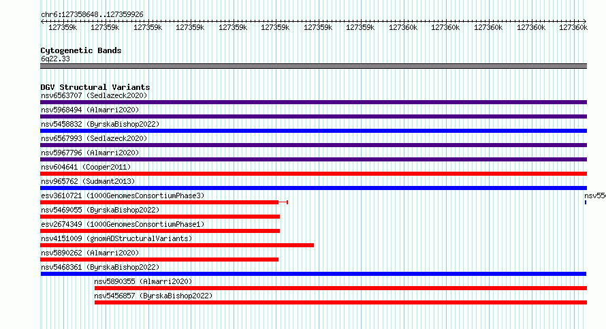The width and height of the screenshot is (606, 329).
Task: Open the nsv4151009 gnomADStructuralVariants label
Action: point(116,238)
